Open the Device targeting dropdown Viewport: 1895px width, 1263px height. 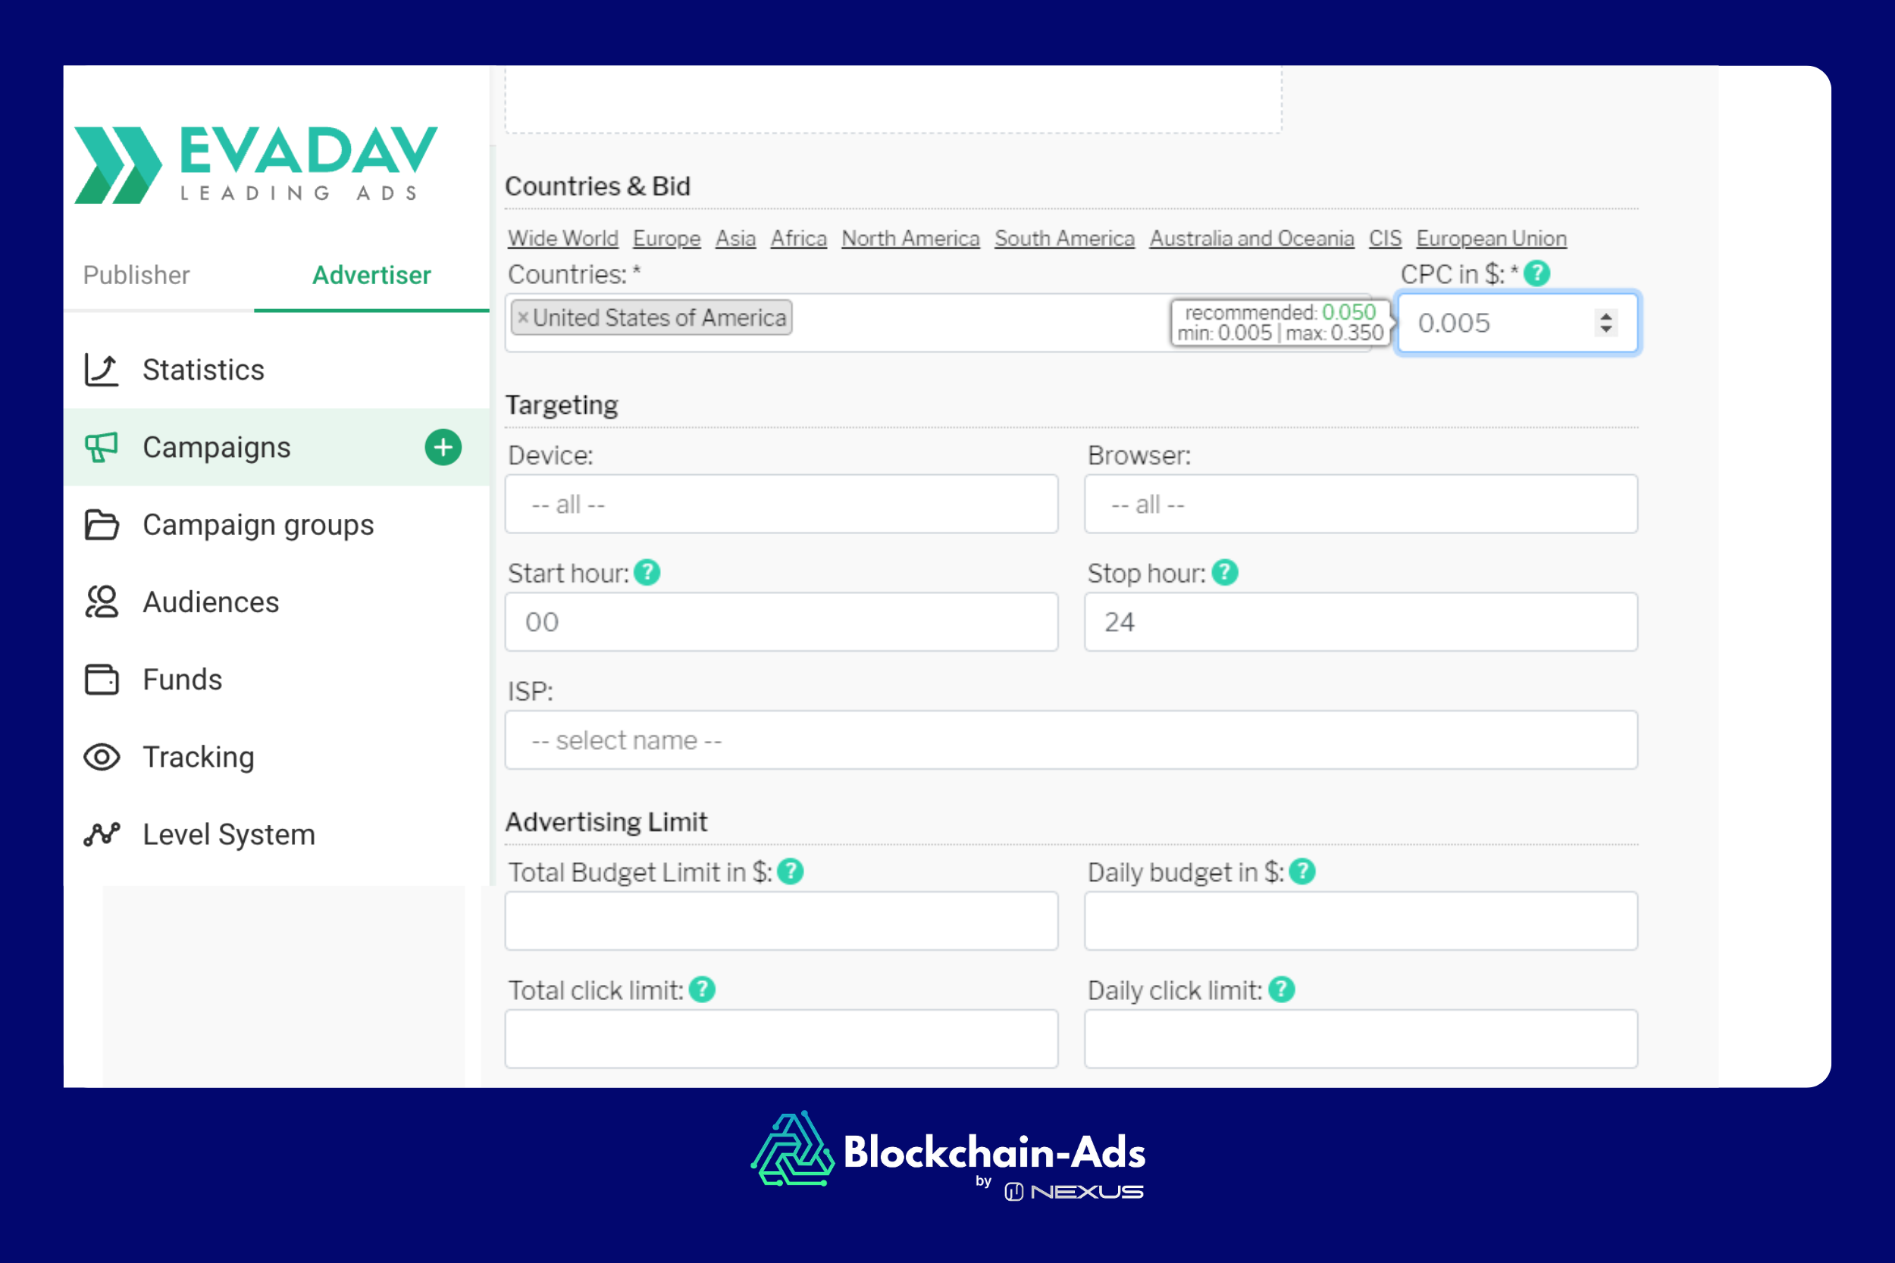click(x=781, y=505)
